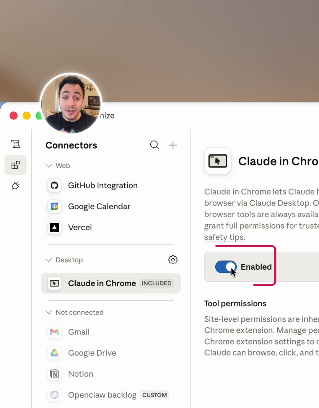This screenshot has height=408, width=319.
Task: Minimize the window with the yellow button
Action: [27, 115]
